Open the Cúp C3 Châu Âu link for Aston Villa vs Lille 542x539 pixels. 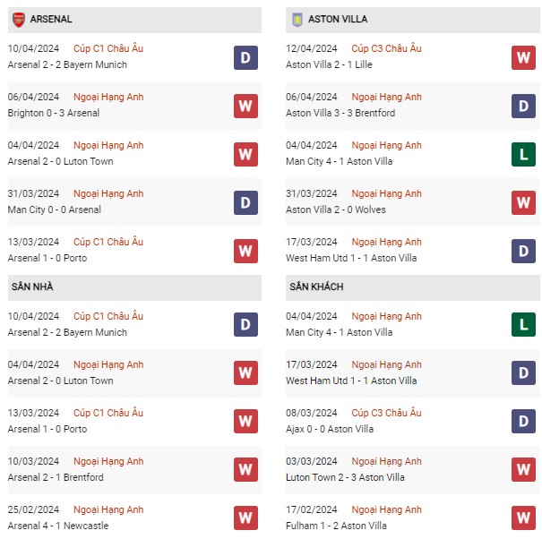click(x=386, y=48)
